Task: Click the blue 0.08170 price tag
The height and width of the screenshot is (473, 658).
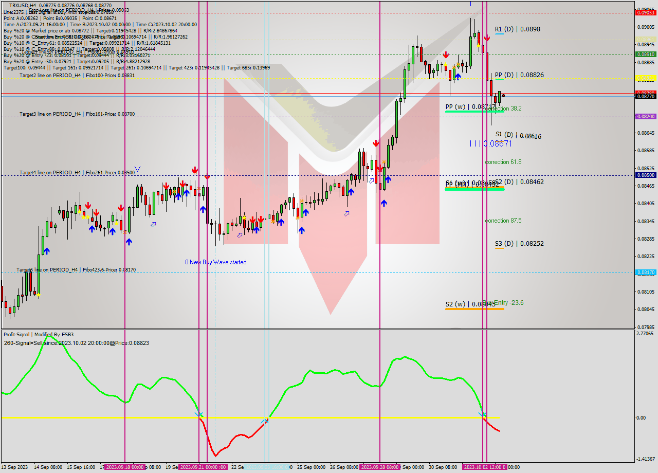Action: (646, 272)
